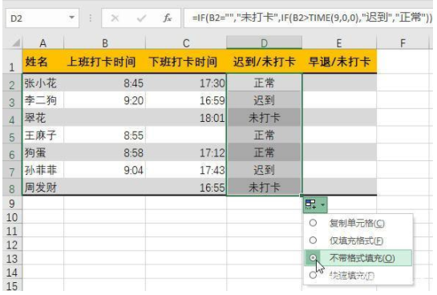Select row 2 header

click(x=12, y=83)
